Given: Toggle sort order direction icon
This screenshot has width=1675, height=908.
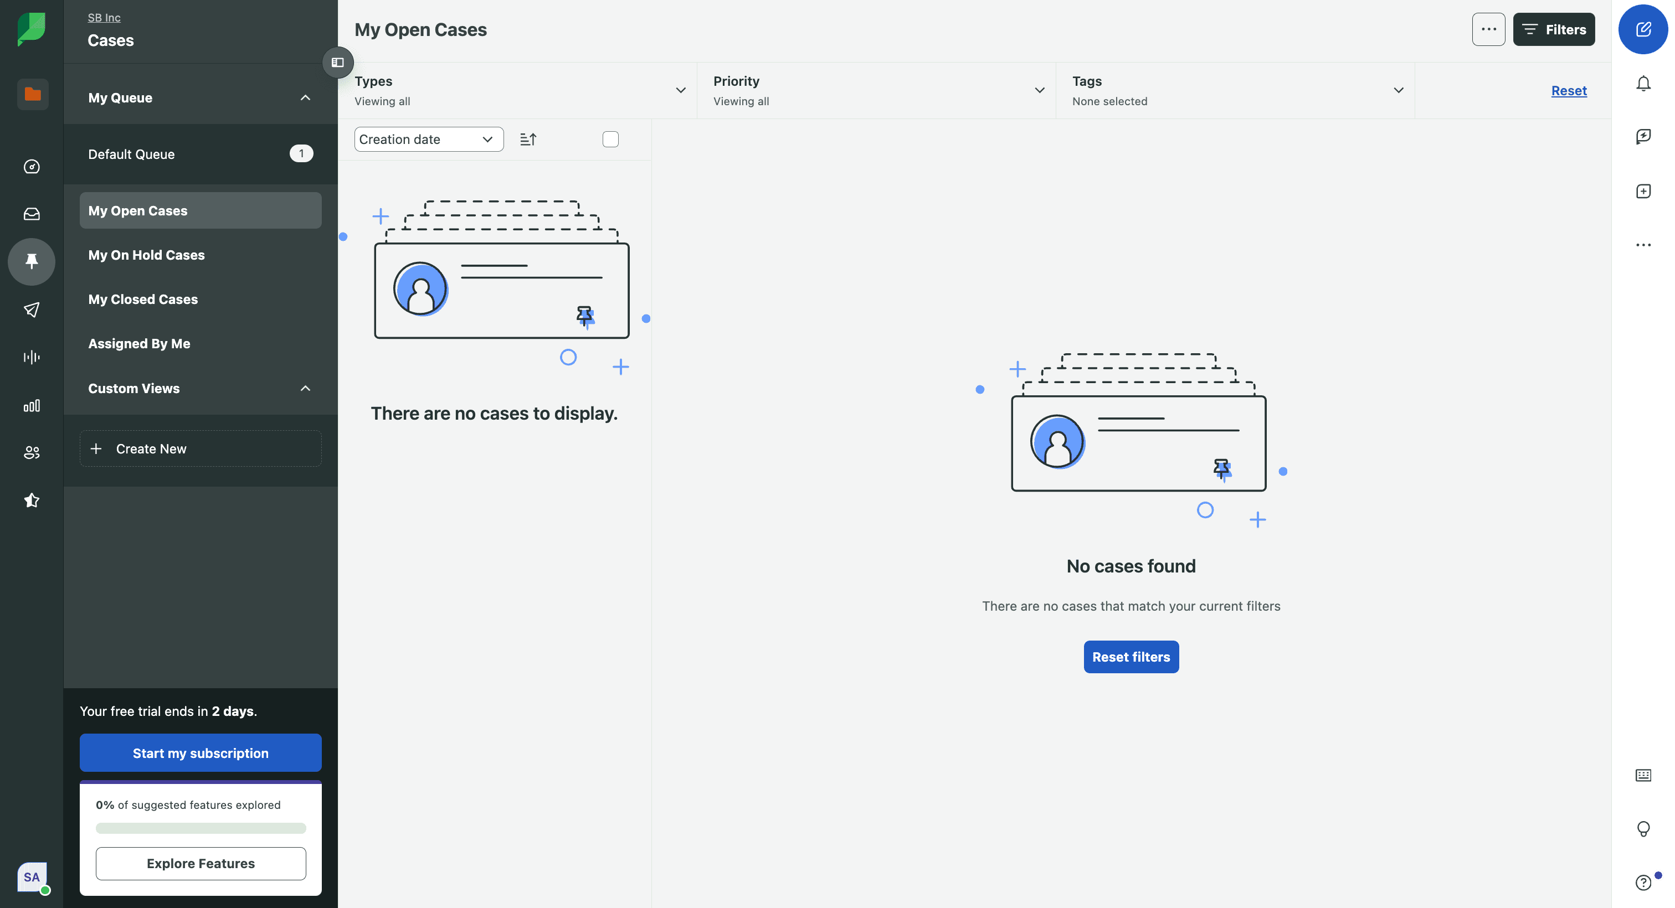Looking at the screenshot, I should point(528,139).
